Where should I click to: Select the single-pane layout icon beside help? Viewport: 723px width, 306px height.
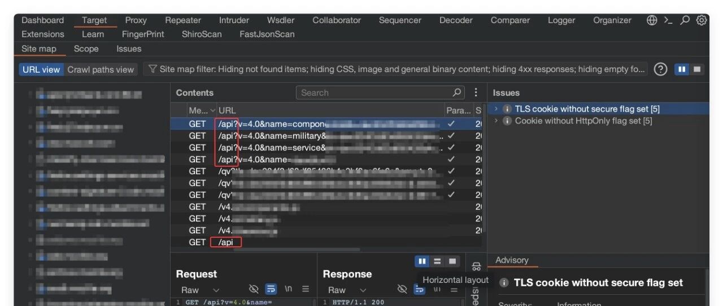(x=697, y=69)
